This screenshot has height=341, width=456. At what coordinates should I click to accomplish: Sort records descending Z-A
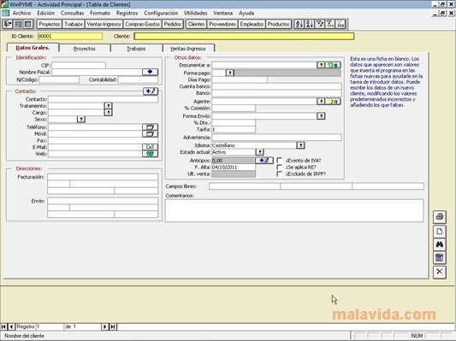pos(310,24)
